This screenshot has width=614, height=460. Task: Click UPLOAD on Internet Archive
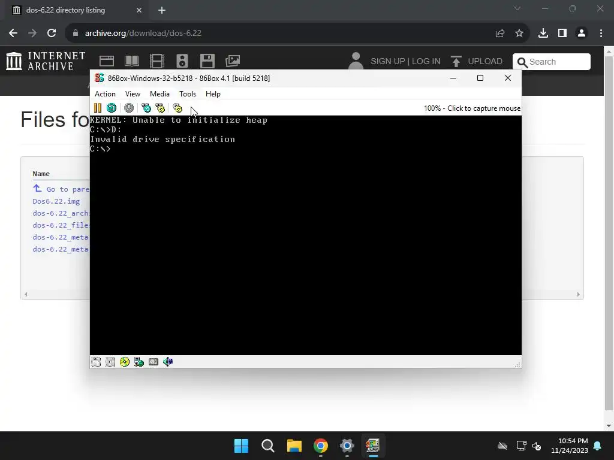point(476,62)
